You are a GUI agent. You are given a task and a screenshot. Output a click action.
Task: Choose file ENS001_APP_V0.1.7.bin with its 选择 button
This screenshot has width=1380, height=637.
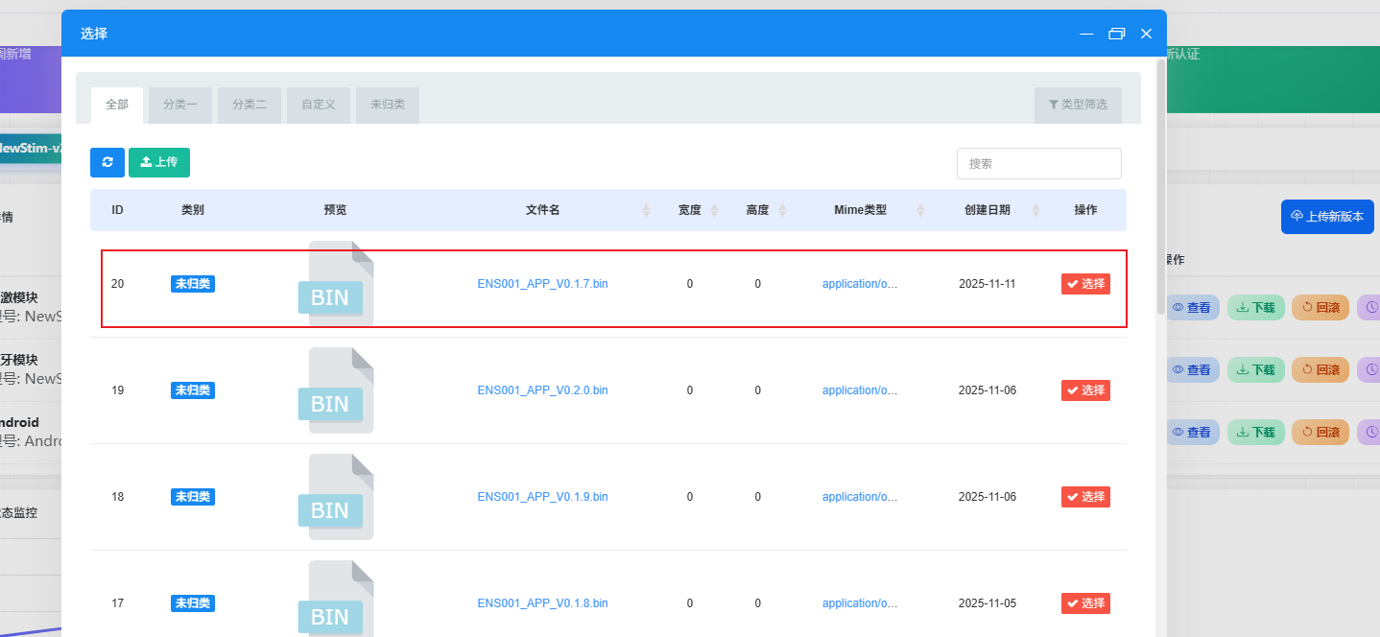[x=1085, y=284]
